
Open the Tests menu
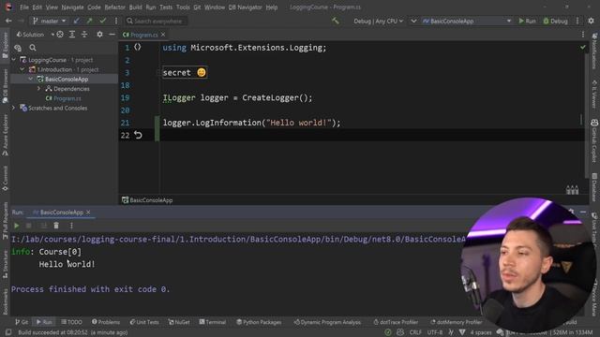(166, 7)
